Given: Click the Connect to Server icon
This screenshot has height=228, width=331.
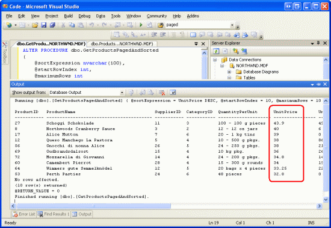Looking at the screenshot, I should (244, 51).
